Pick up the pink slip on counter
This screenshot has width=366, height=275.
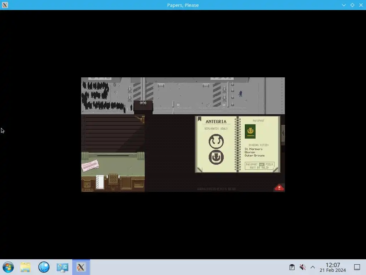(90, 165)
